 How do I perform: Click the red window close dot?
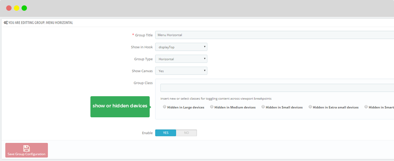pos(9,8)
